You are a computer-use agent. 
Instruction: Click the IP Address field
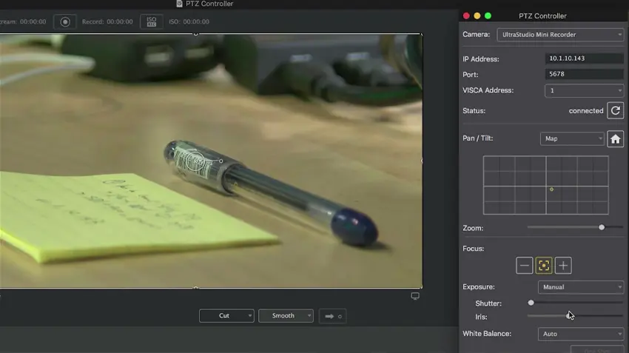585,58
